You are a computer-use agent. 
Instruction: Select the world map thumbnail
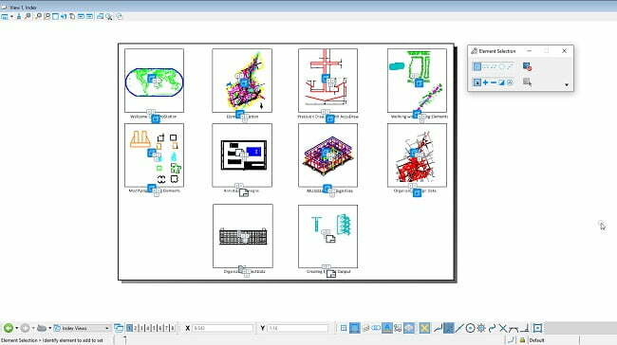click(154, 81)
